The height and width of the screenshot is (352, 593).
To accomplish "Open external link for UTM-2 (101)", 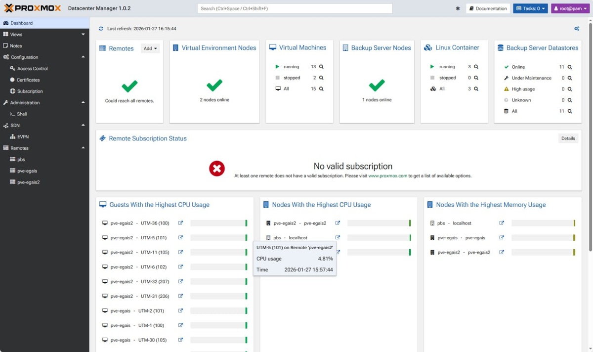I will tap(180, 310).
